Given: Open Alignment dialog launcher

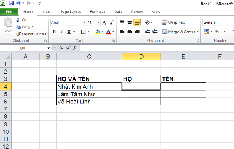Looking at the screenshot, I should [x=198, y=40].
